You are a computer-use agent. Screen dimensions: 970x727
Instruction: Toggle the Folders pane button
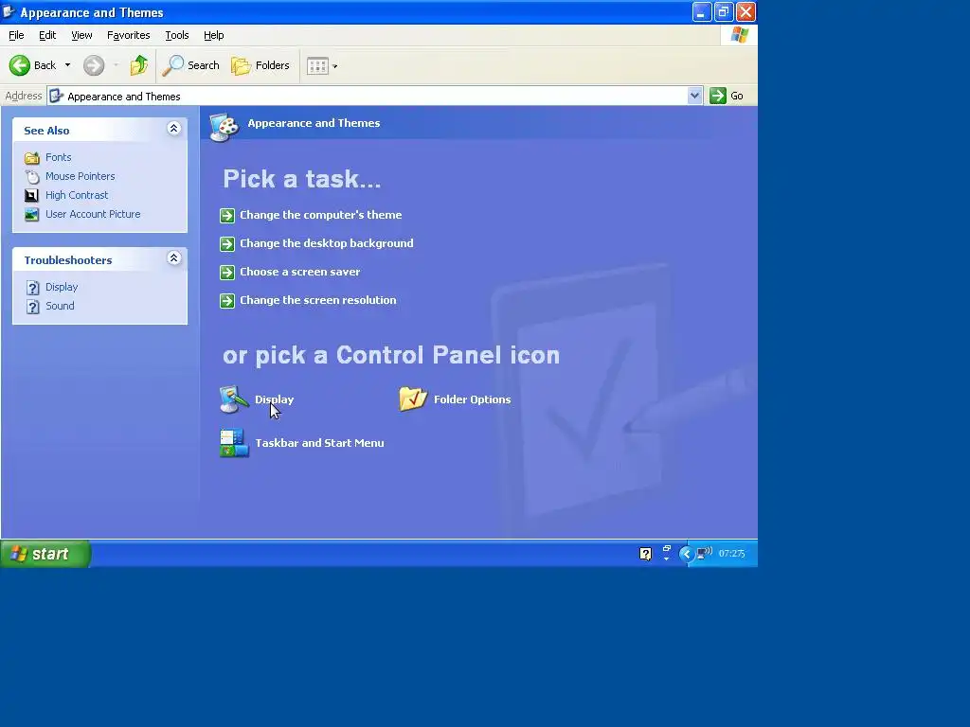click(x=260, y=65)
